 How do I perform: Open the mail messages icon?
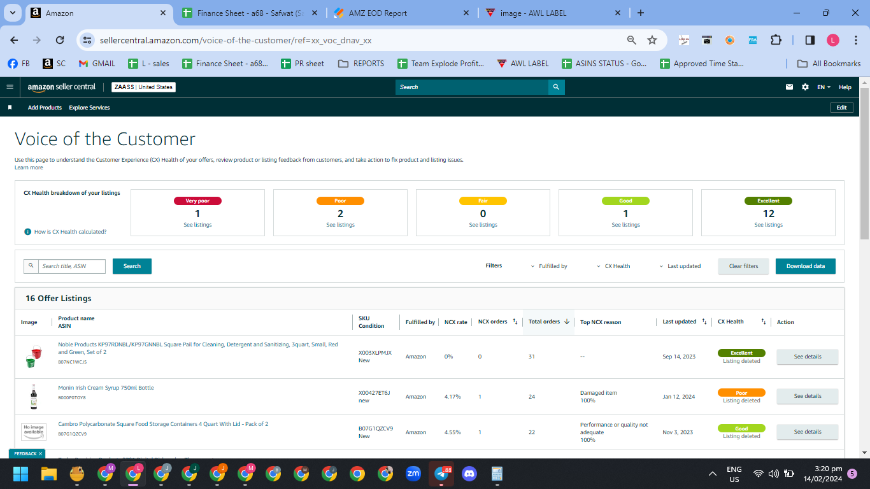pyautogui.click(x=790, y=87)
